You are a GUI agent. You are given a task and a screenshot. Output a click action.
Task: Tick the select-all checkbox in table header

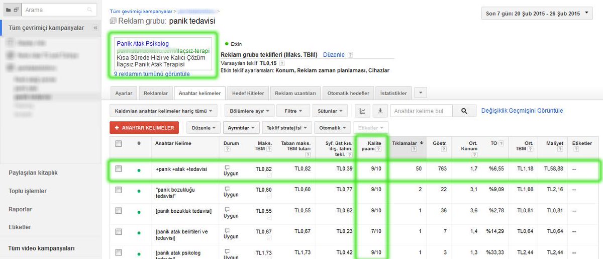coord(118,144)
